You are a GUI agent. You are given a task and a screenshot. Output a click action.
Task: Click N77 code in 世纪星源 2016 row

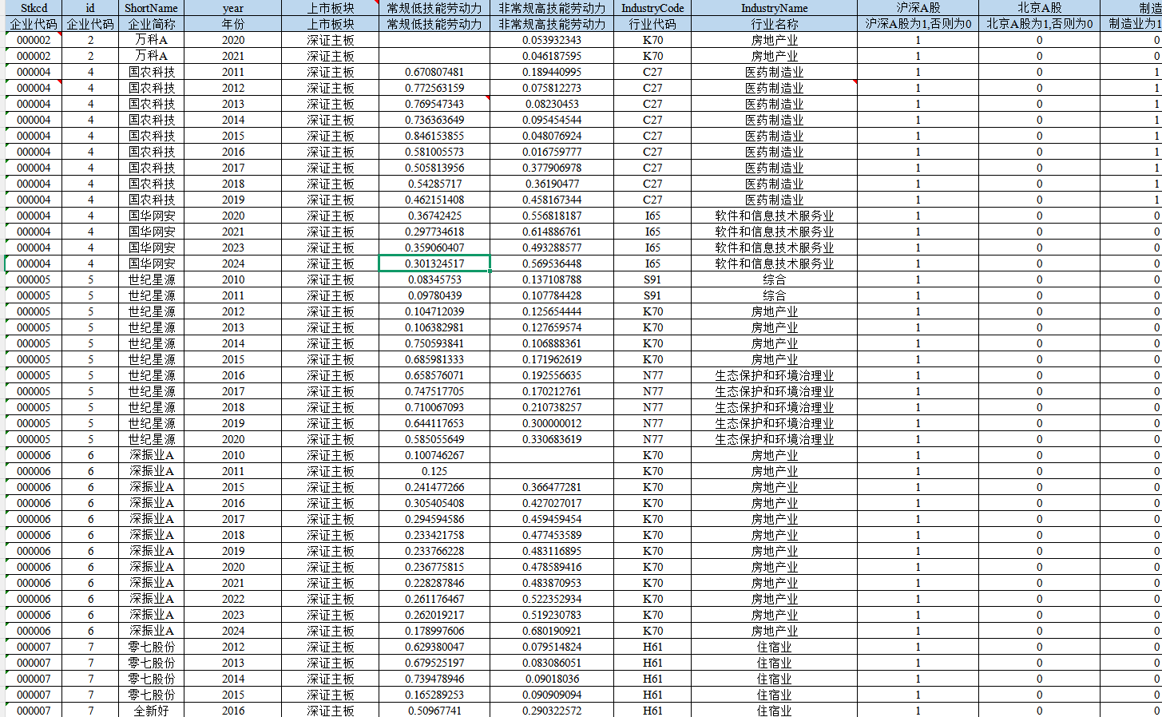tap(652, 375)
